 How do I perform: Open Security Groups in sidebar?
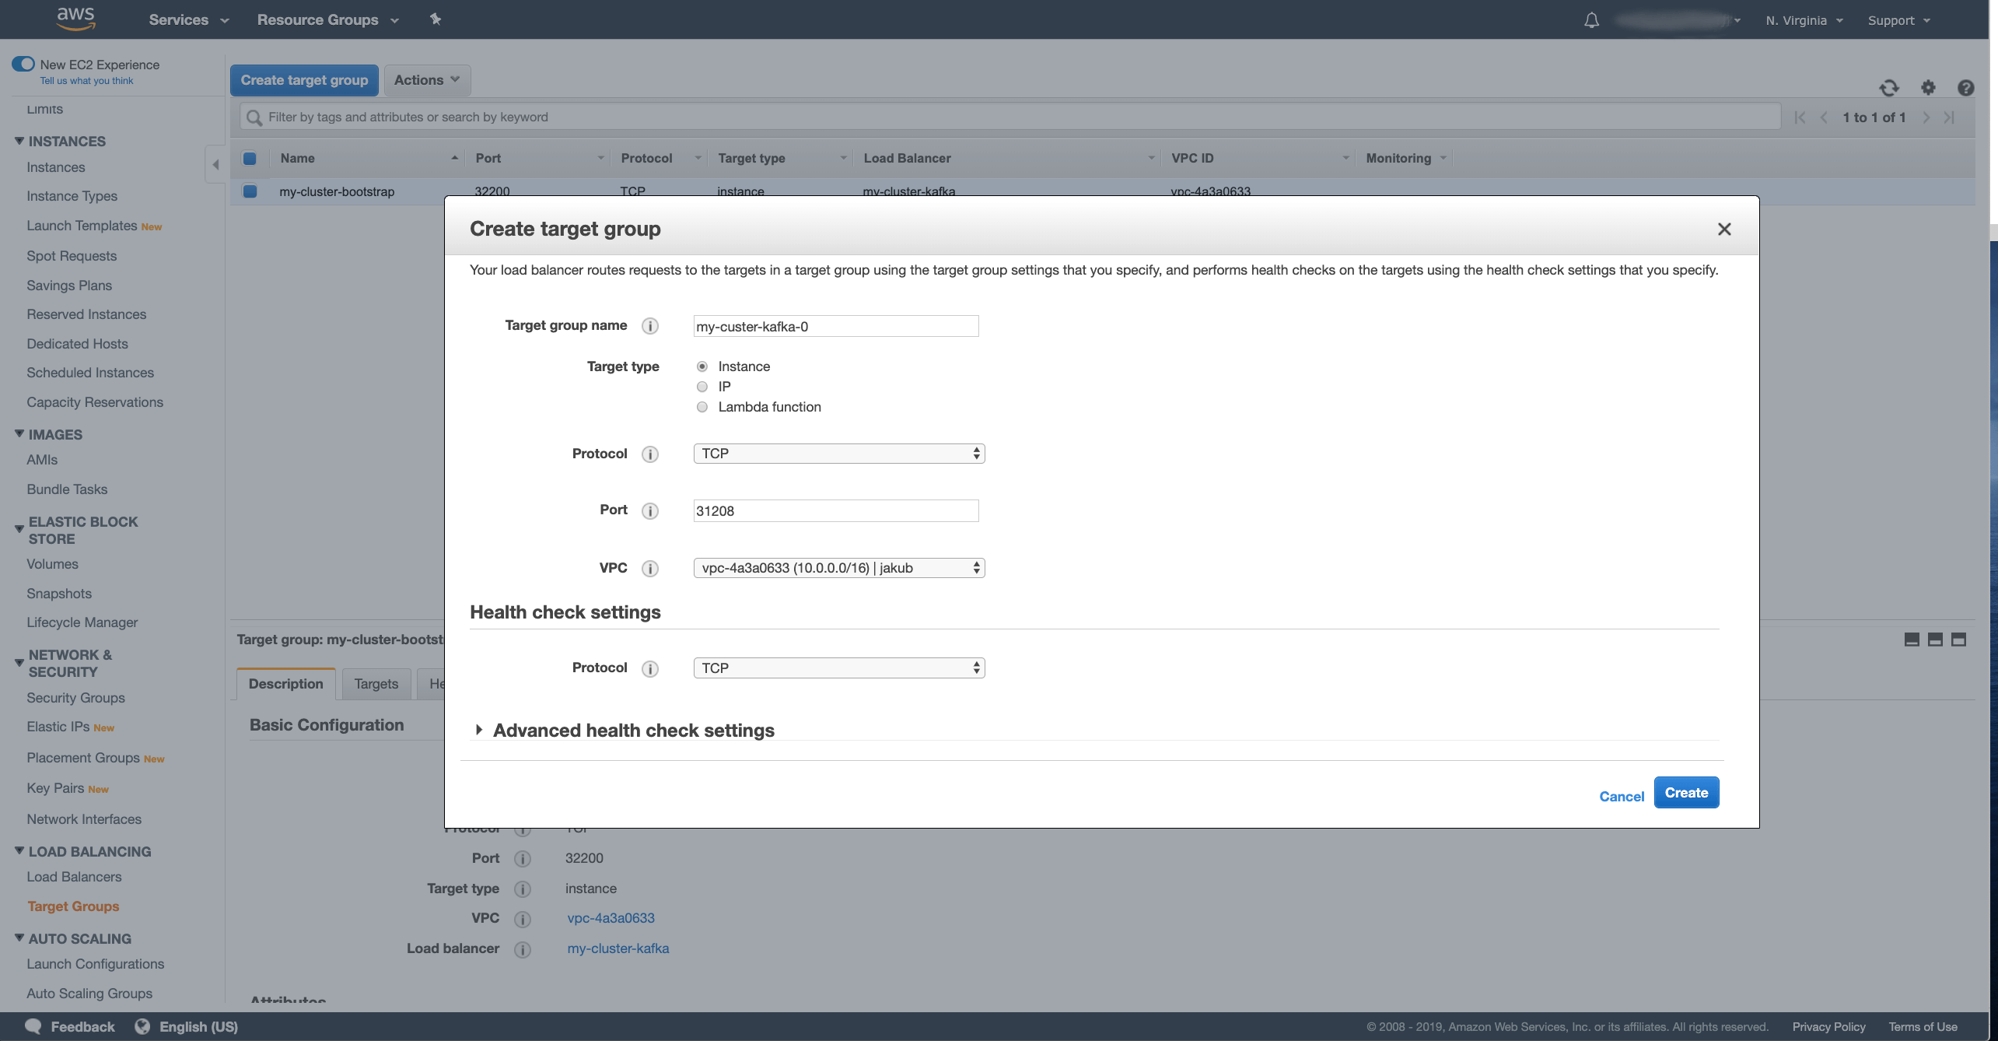[75, 698]
